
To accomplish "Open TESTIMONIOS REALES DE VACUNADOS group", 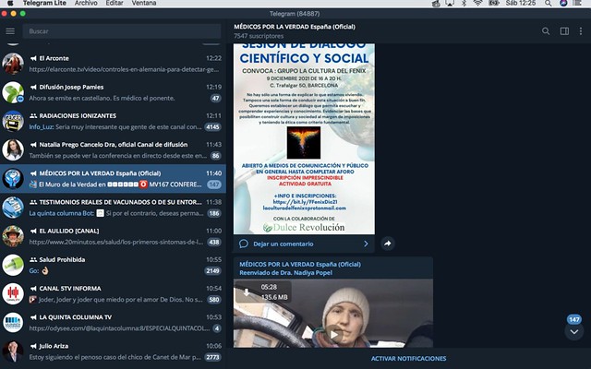I will (x=113, y=208).
